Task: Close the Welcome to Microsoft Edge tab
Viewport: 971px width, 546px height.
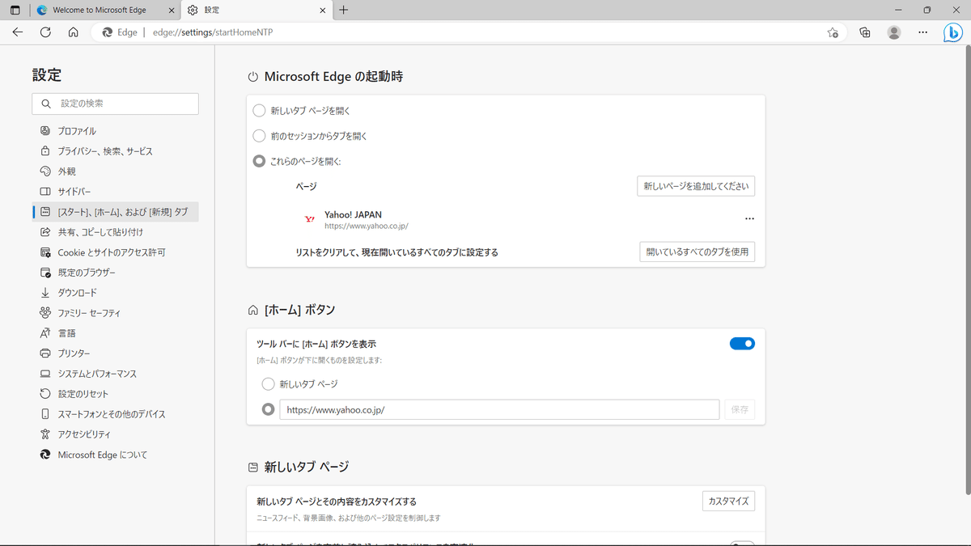Action: pos(171,11)
